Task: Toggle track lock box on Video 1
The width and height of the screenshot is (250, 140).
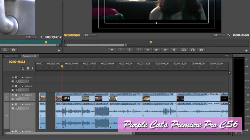Action: 20,95
